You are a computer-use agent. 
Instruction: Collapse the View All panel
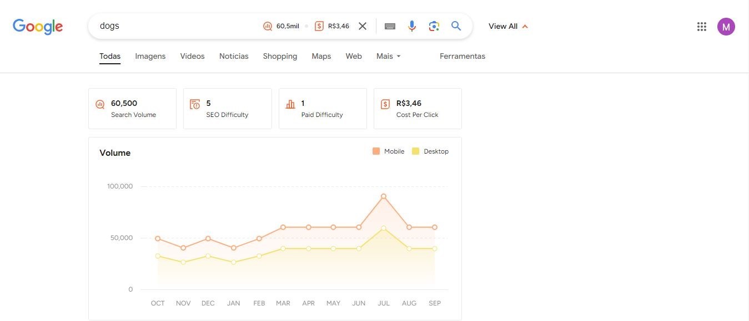(x=508, y=26)
